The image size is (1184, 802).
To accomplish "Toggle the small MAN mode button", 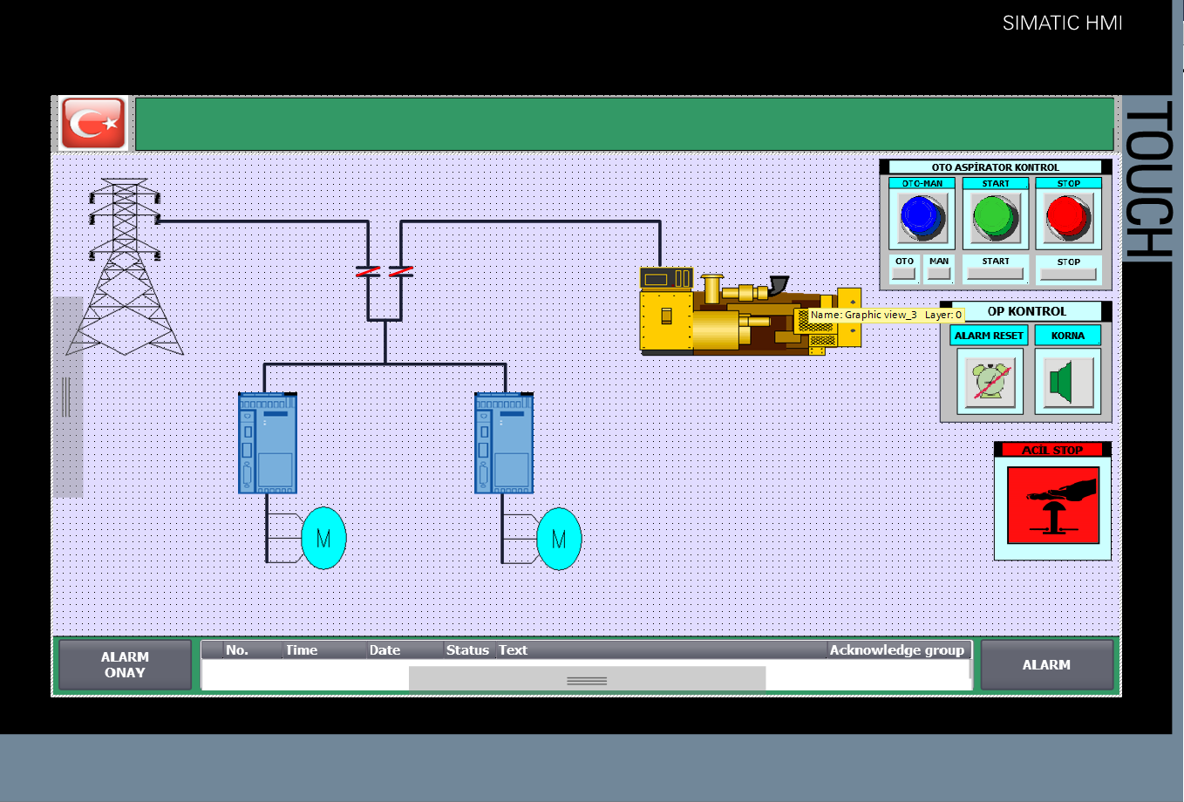I will 939,274.
